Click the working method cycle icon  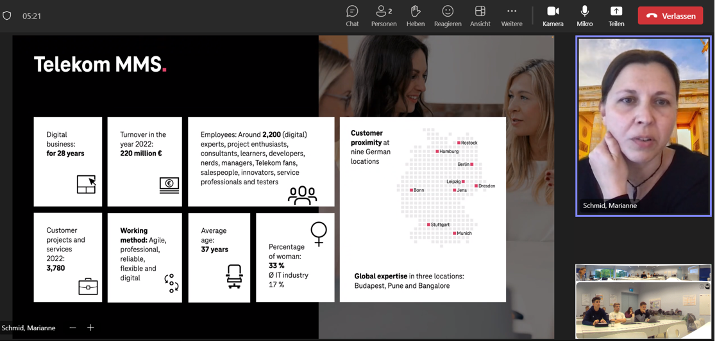pos(171,283)
